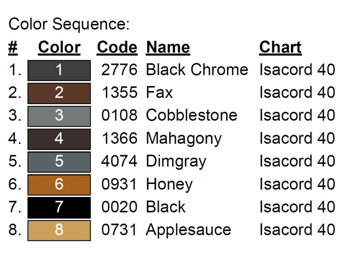Click thread code 0931
Image resolution: width=343 pixels, height=257 pixels.
(119, 184)
